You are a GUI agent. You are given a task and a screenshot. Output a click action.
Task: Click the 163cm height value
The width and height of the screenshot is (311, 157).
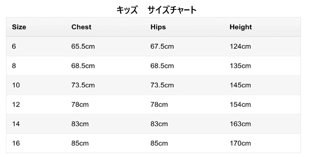point(240,124)
